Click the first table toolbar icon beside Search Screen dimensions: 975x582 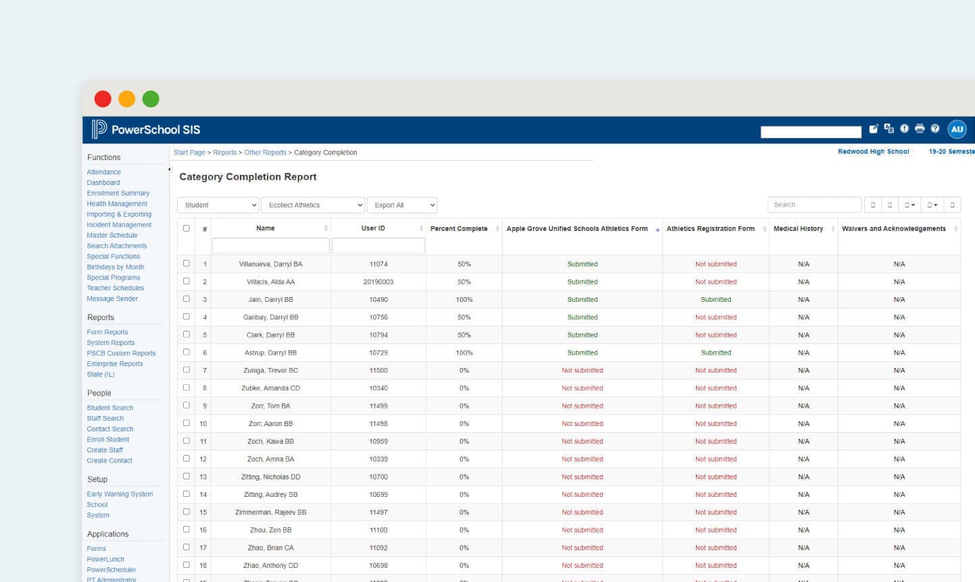(872, 203)
